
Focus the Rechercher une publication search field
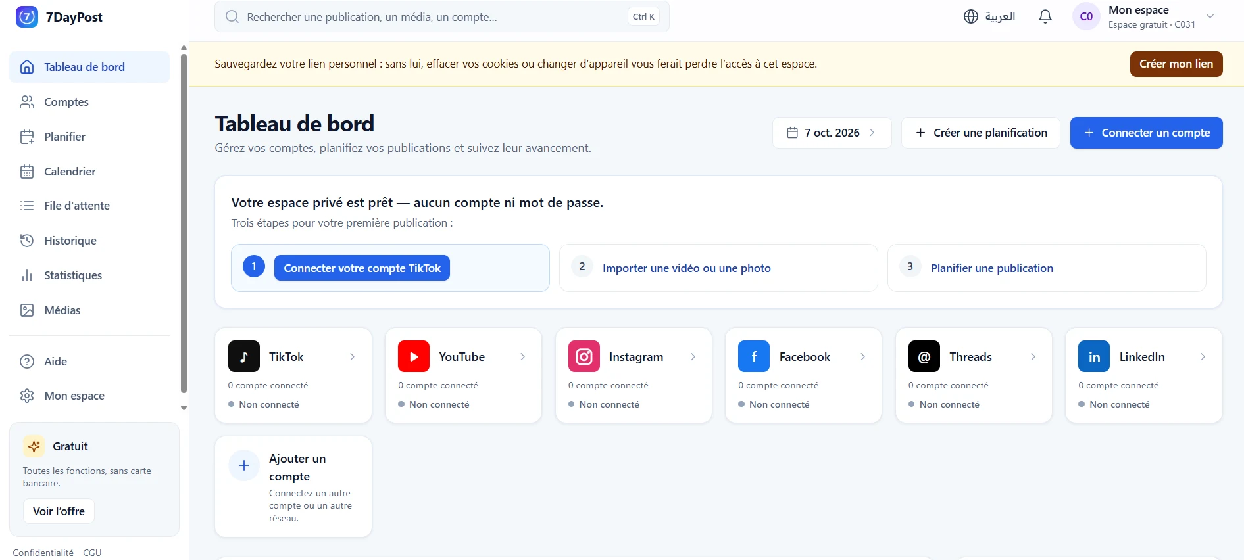coord(442,16)
